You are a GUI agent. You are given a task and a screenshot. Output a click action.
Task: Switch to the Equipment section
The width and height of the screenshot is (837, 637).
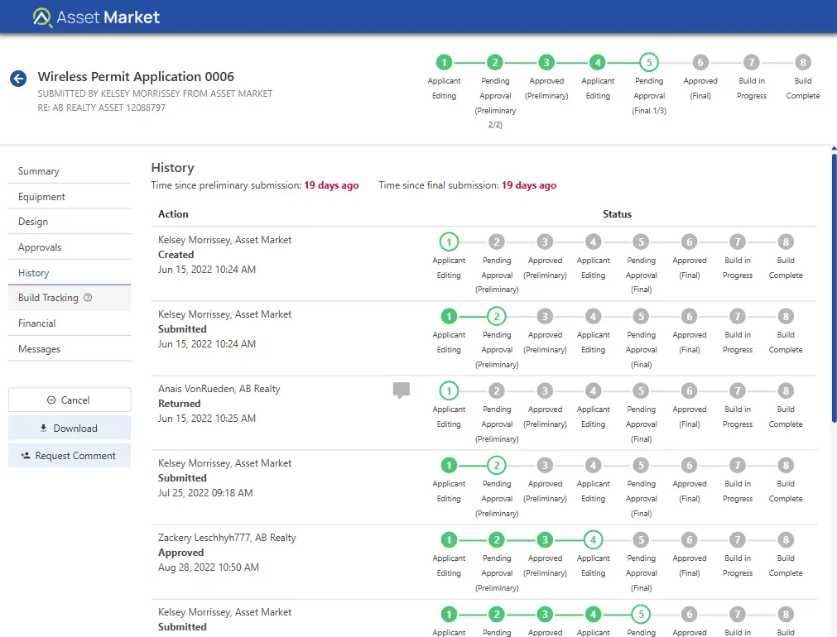41,197
